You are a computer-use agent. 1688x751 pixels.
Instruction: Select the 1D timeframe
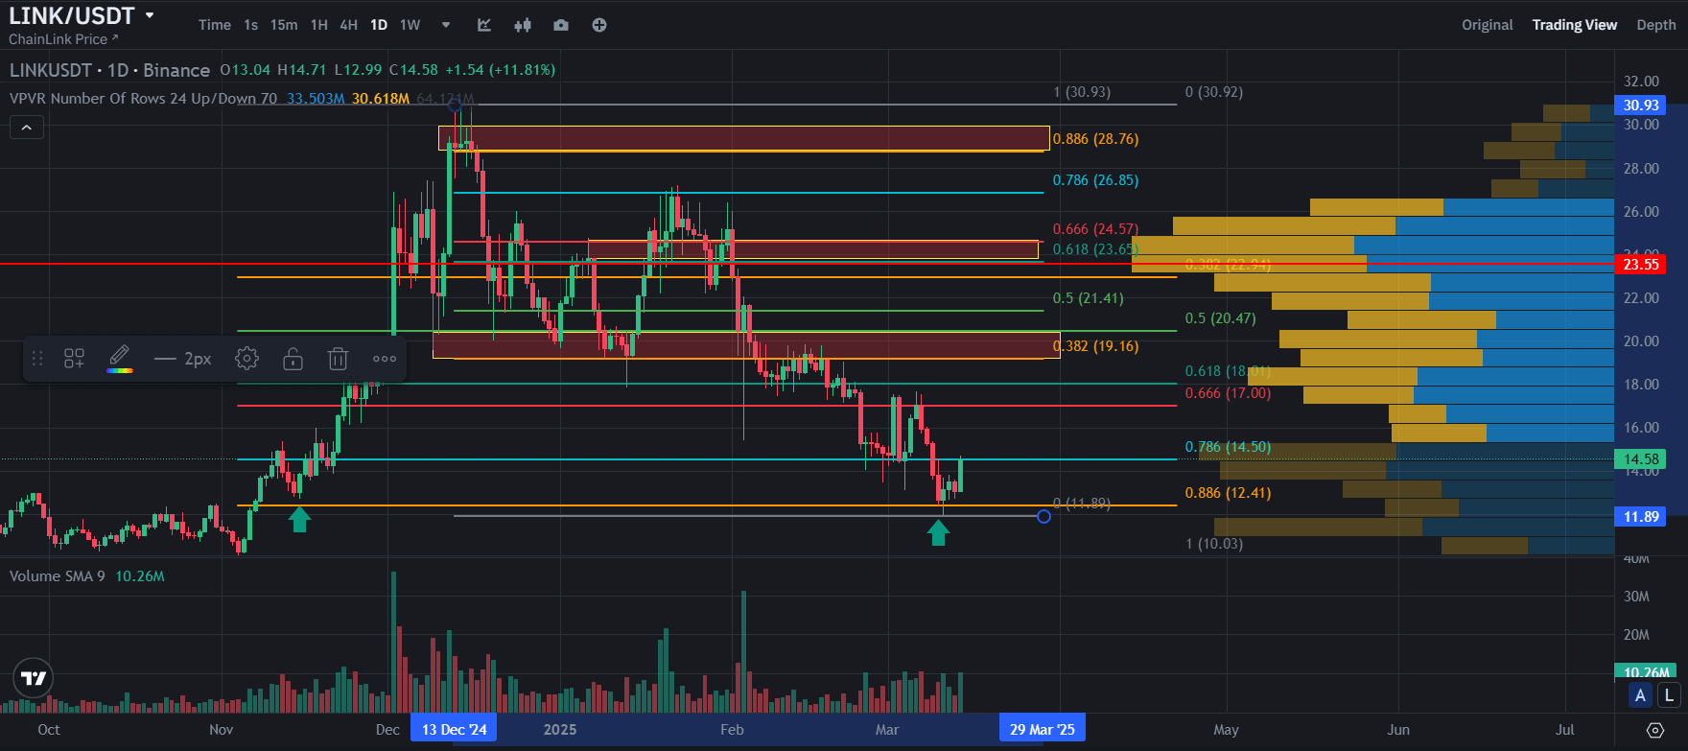tap(379, 25)
